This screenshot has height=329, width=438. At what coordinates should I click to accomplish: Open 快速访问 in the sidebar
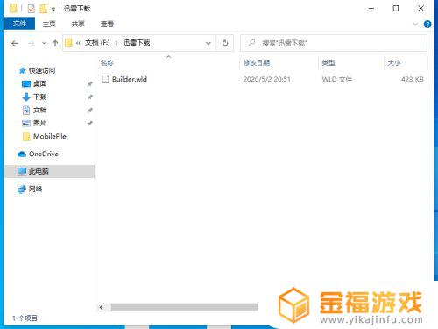tap(42, 70)
